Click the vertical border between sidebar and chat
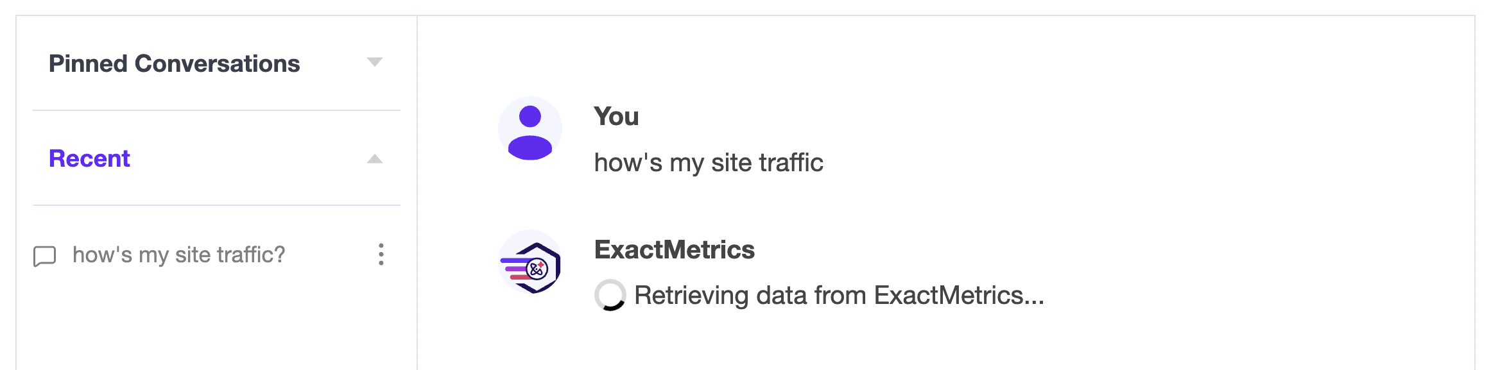The height and width of the screenshot is (370, 1491). click(x=417, y=192)
